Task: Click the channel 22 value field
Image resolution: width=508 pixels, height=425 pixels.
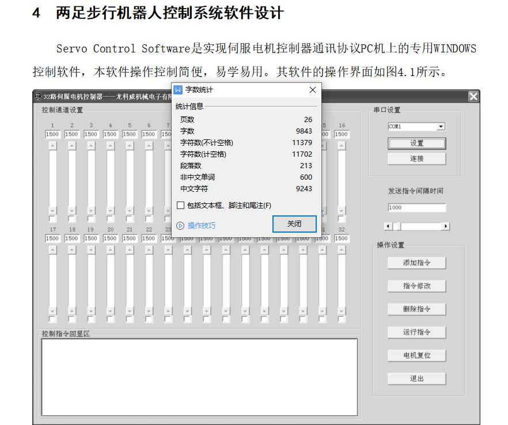Action: coord(149,238)
